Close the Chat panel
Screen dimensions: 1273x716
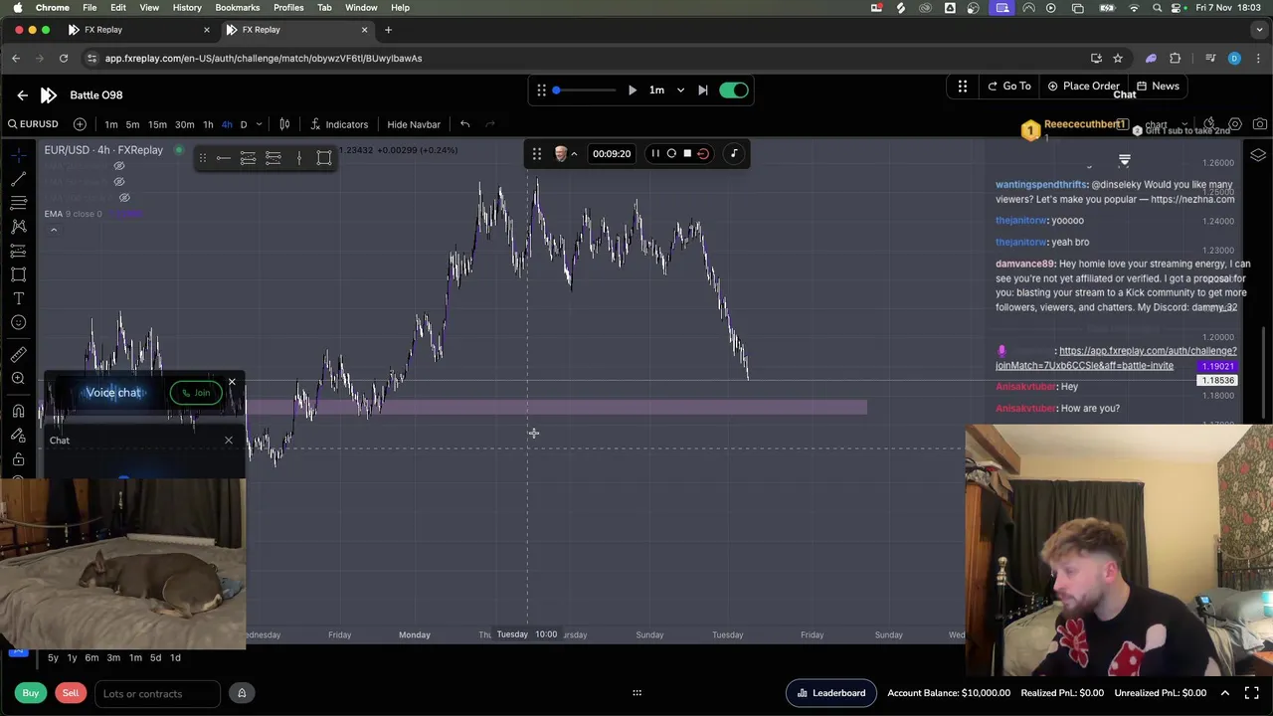tap(229, 440)
